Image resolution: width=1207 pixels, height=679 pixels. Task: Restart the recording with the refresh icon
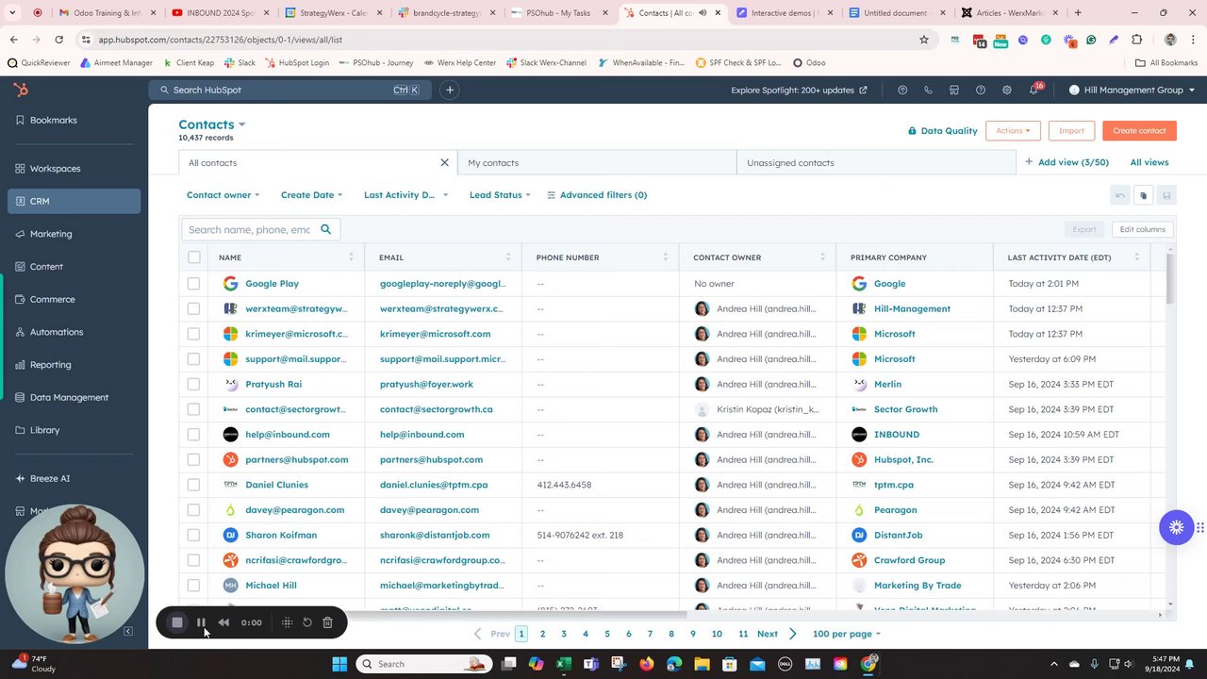tap(307, 622)
